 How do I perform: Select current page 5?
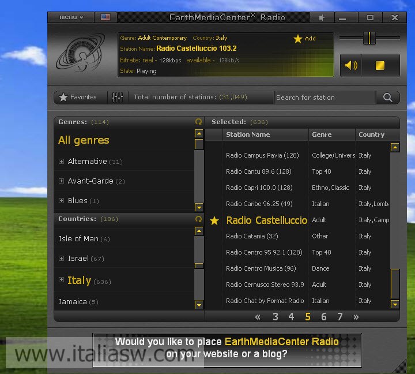click(x=308, y=317)
